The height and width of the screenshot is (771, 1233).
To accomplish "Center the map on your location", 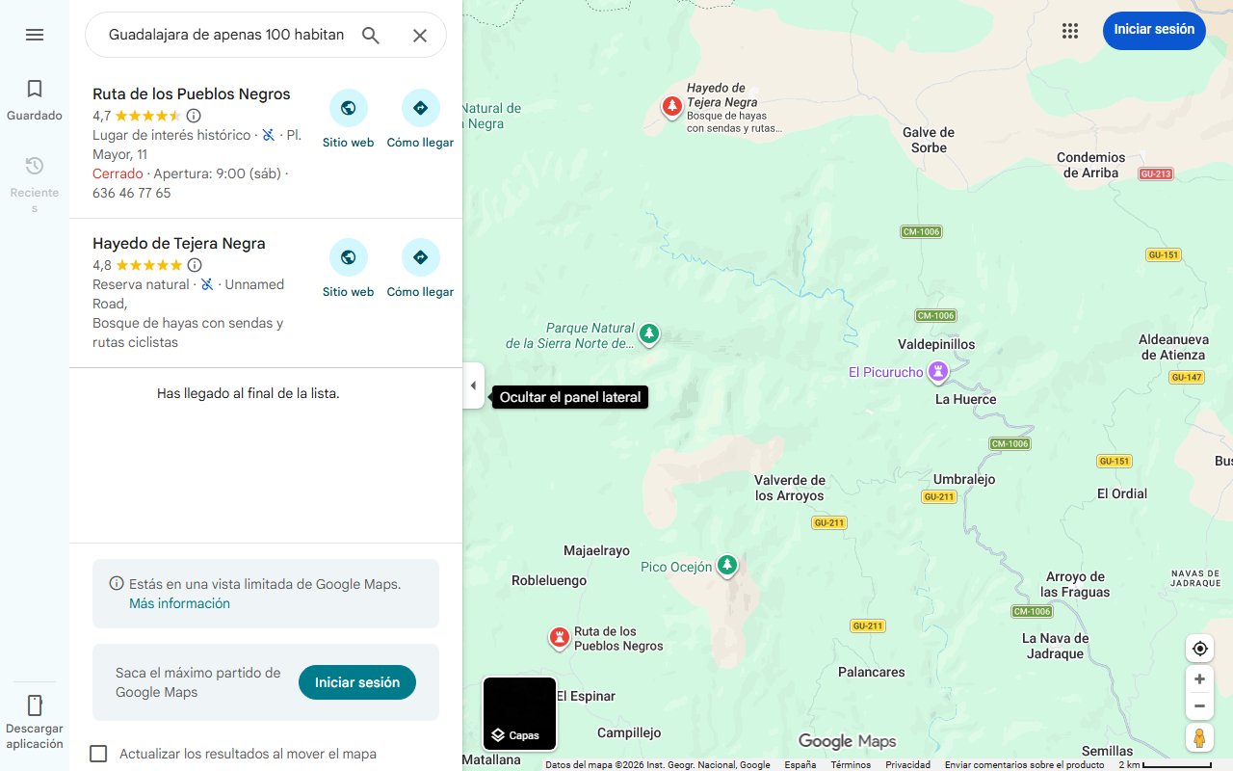I will click(x=1199, y=649).
